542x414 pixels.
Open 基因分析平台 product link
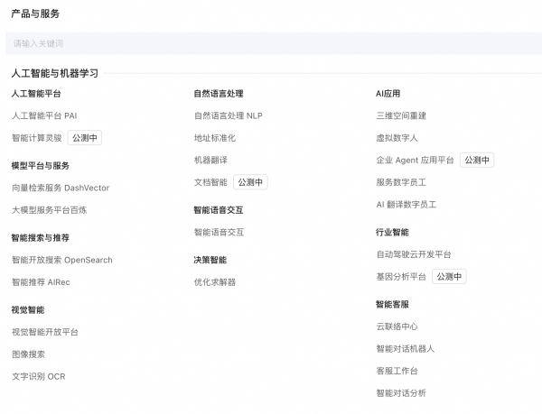(x=401, y=277)
